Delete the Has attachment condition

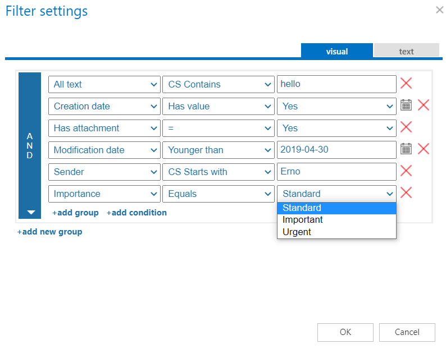406,127
